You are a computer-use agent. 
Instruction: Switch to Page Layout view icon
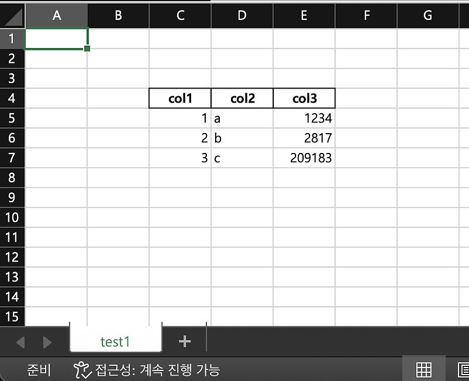[463, 370]
